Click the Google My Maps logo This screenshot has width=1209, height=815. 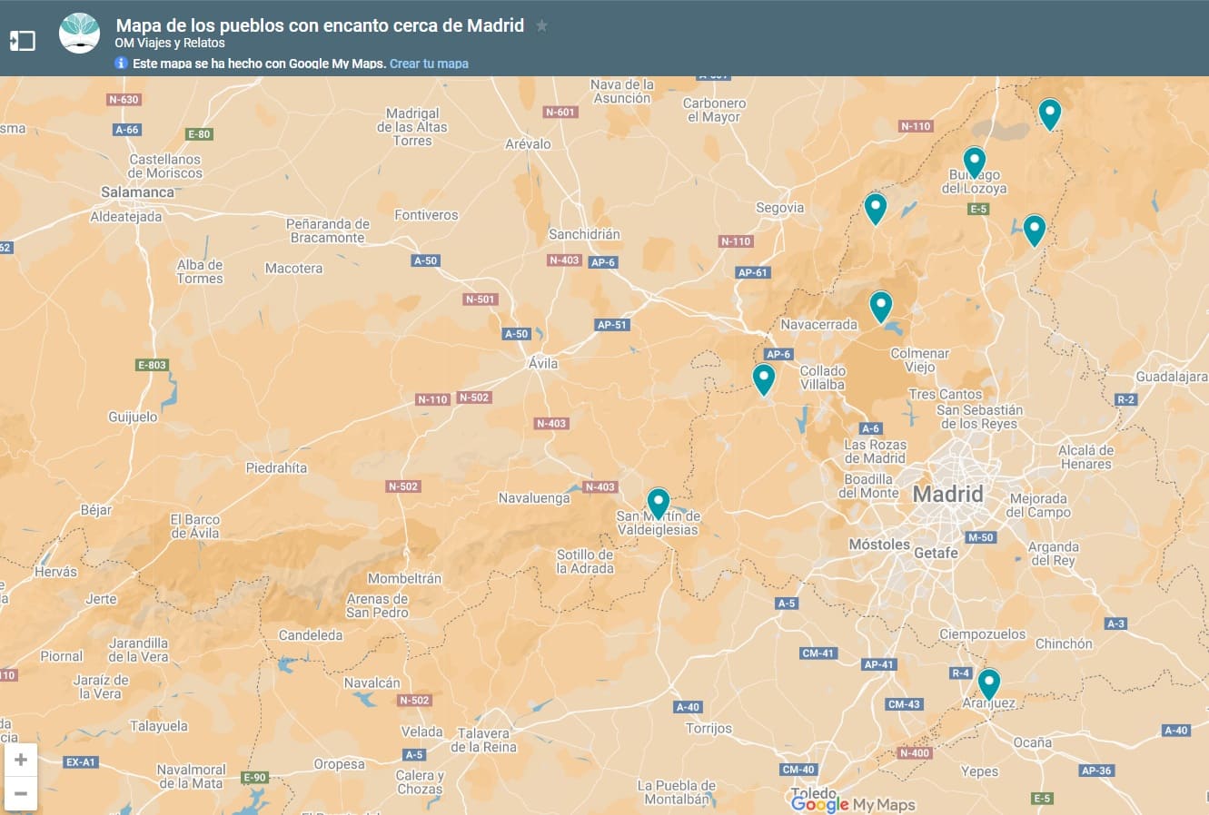pyautogui.click(x=853, y=804)
